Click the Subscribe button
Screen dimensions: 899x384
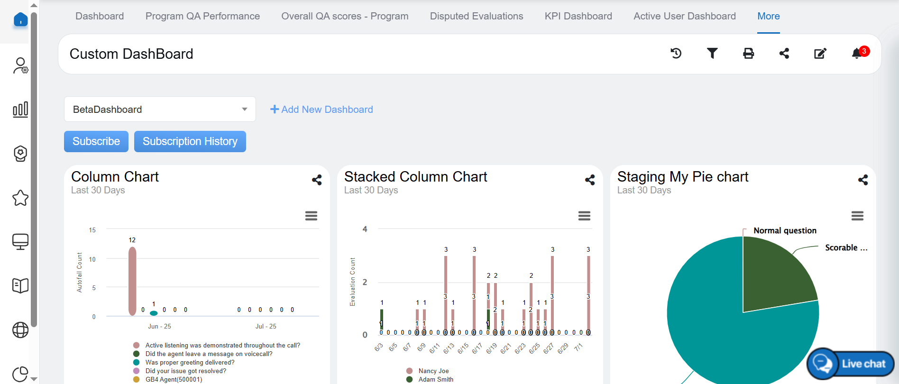pyautogui.click(x=96, y=141)
